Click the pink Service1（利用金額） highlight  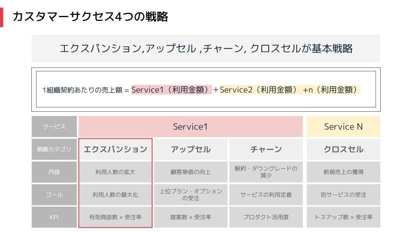pos(171,90)
